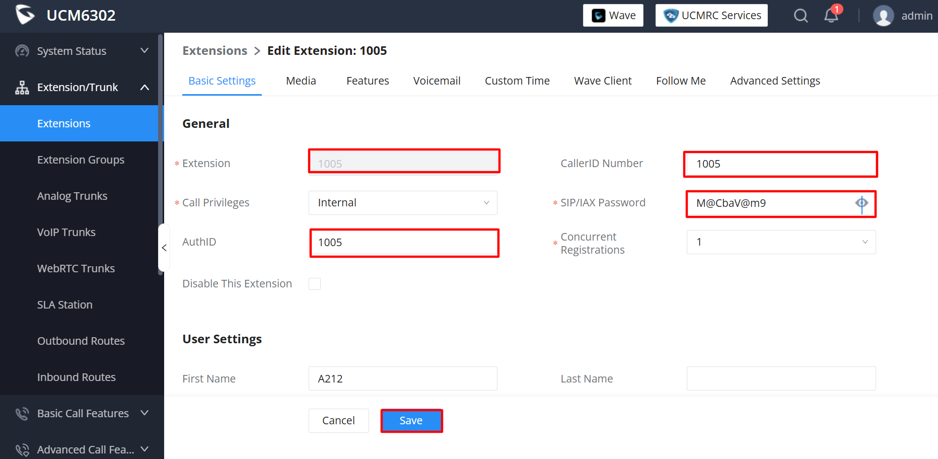938x459 pixels.
Task: Check the Disable This Extension checkbox
Action: point(315,284)
